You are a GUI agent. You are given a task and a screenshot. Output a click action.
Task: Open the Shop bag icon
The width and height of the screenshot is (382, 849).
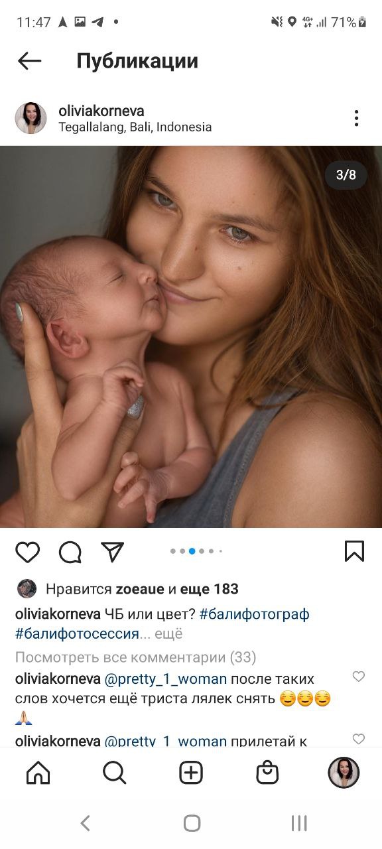click(x=267, y=773)
